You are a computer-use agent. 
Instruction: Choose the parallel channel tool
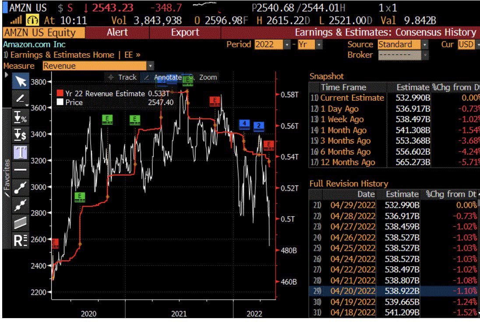pos(21,223)
